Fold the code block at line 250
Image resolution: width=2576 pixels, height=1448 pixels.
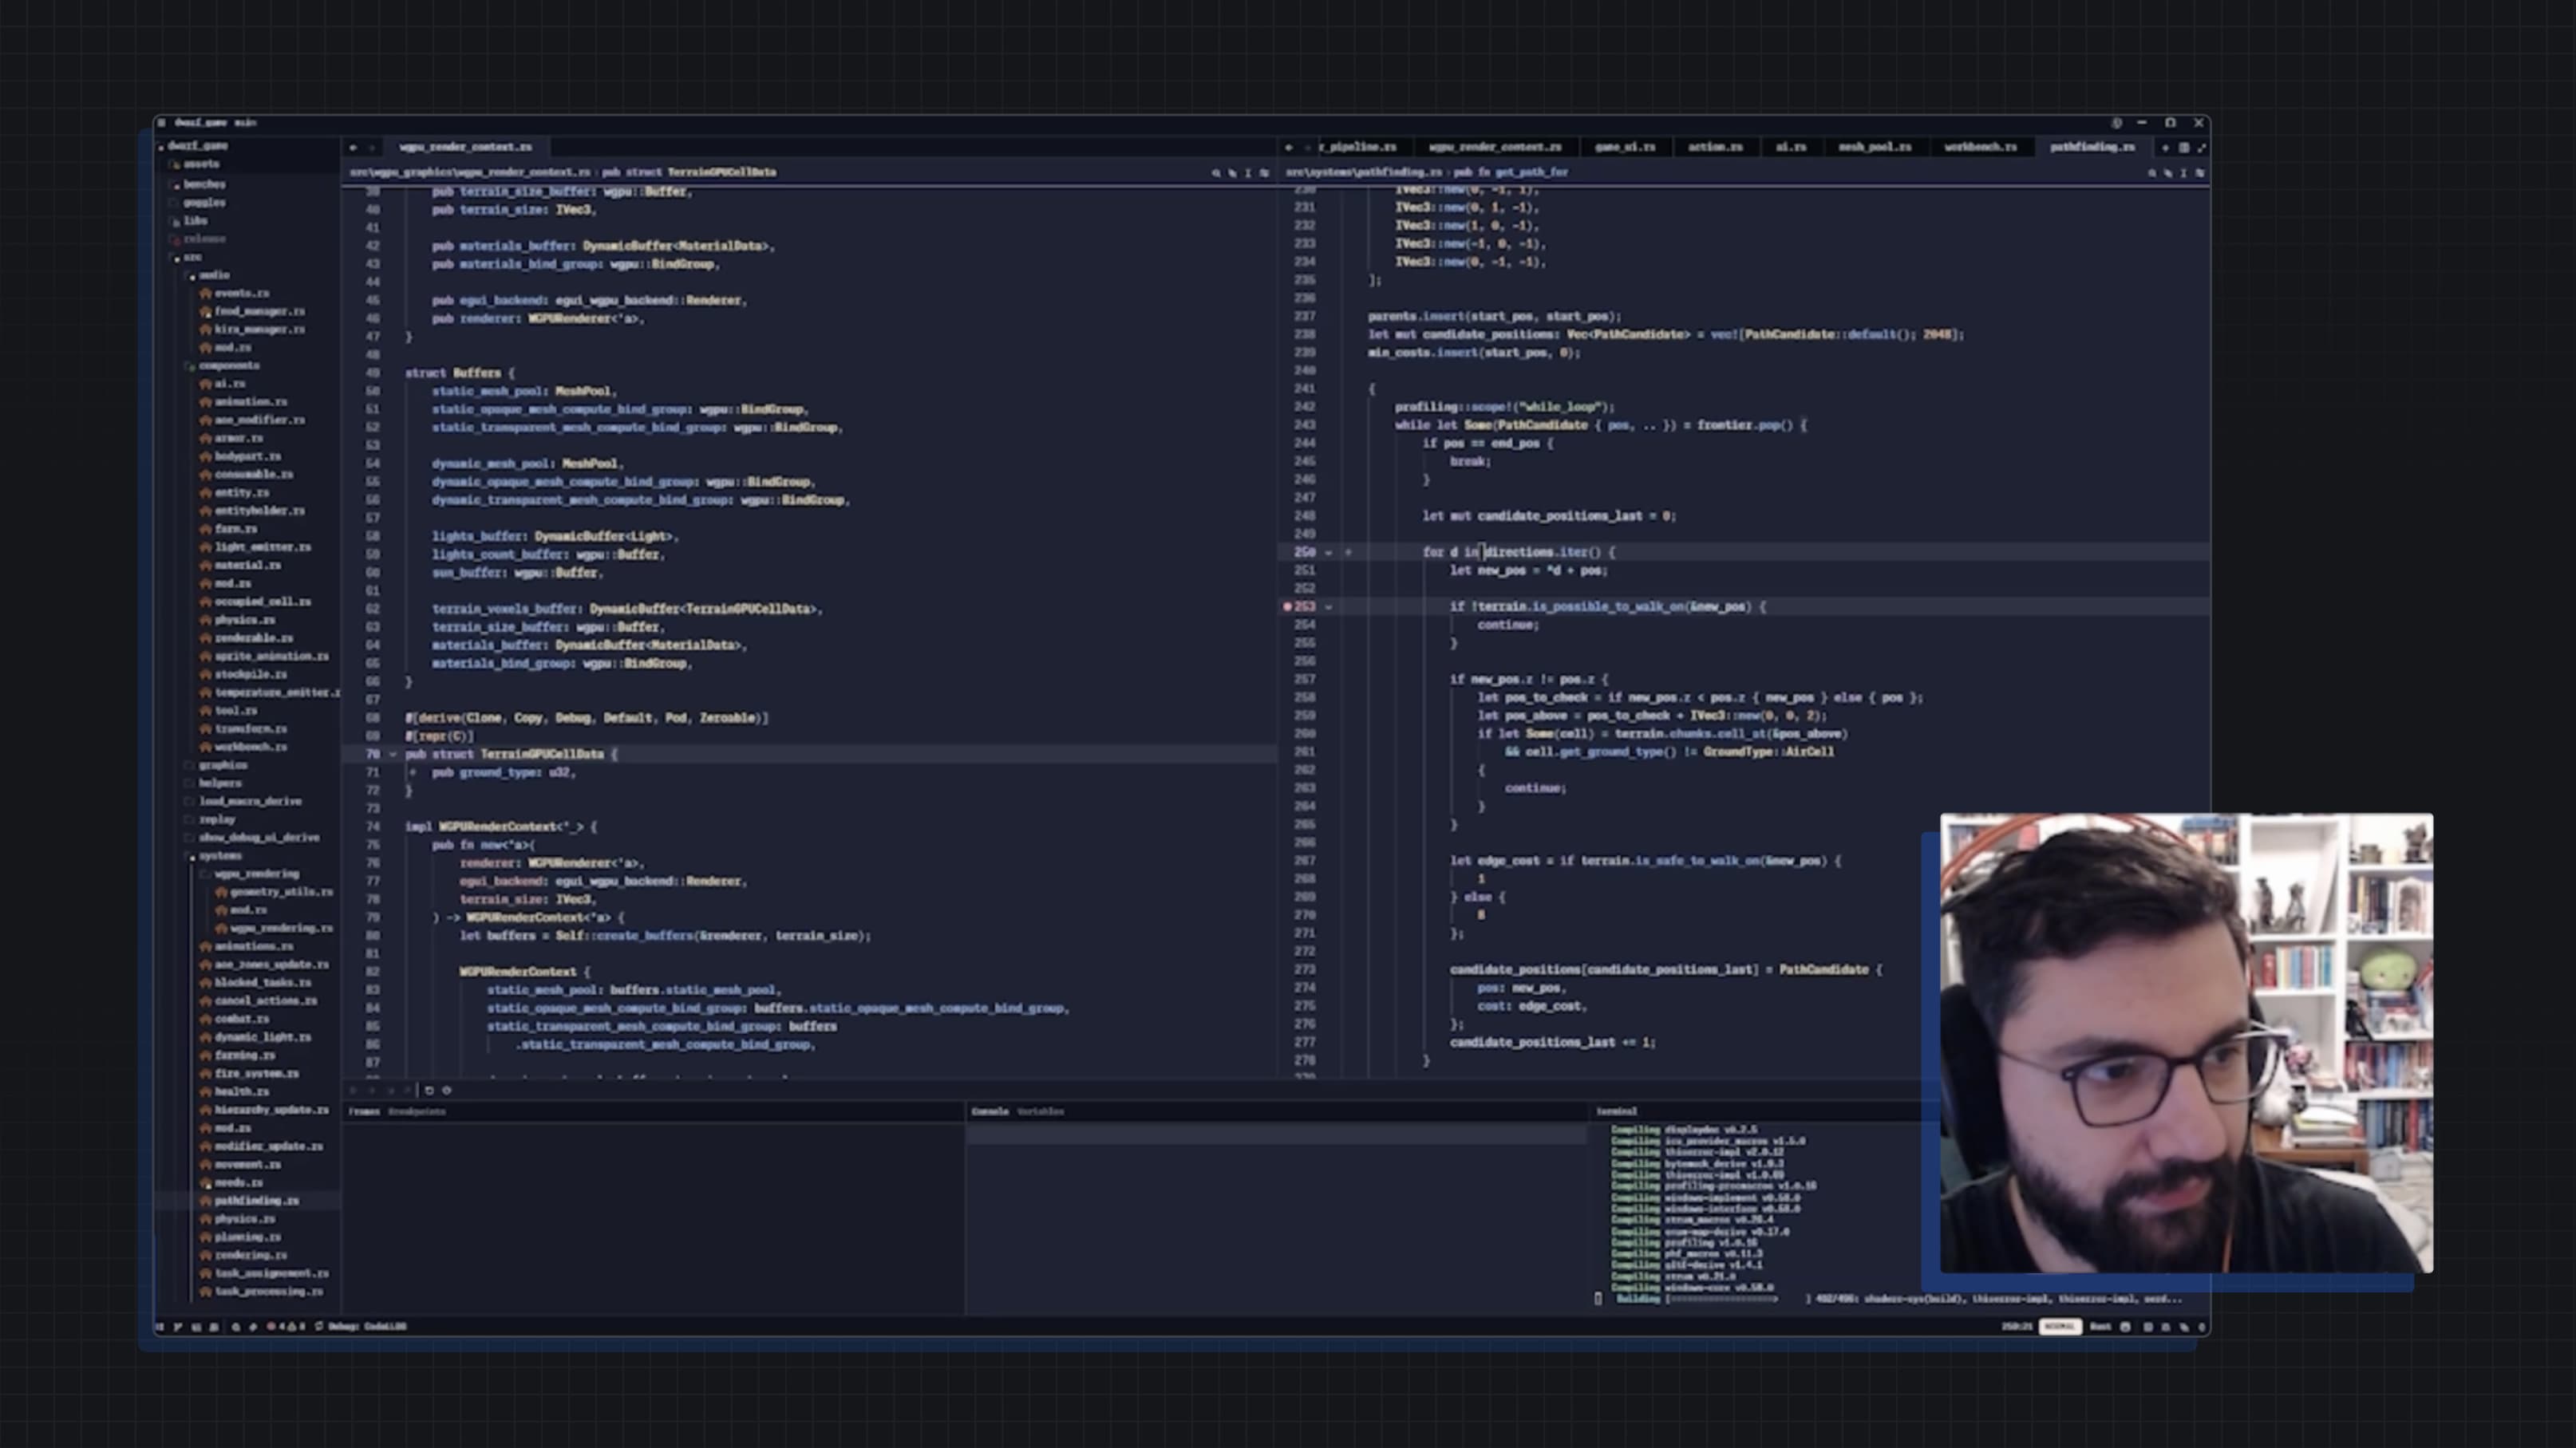pyautogui.click(x=1329, y=552)
